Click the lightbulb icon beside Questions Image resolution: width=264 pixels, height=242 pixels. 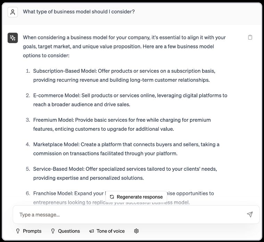click(53, 231)
